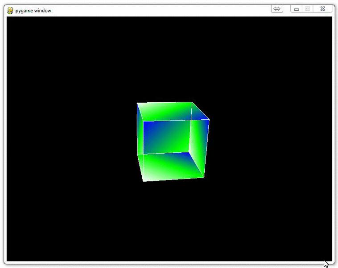Click the cube's rightmost blue upper corner
Screen dimensions: 338x268
[x=209, y=119]
